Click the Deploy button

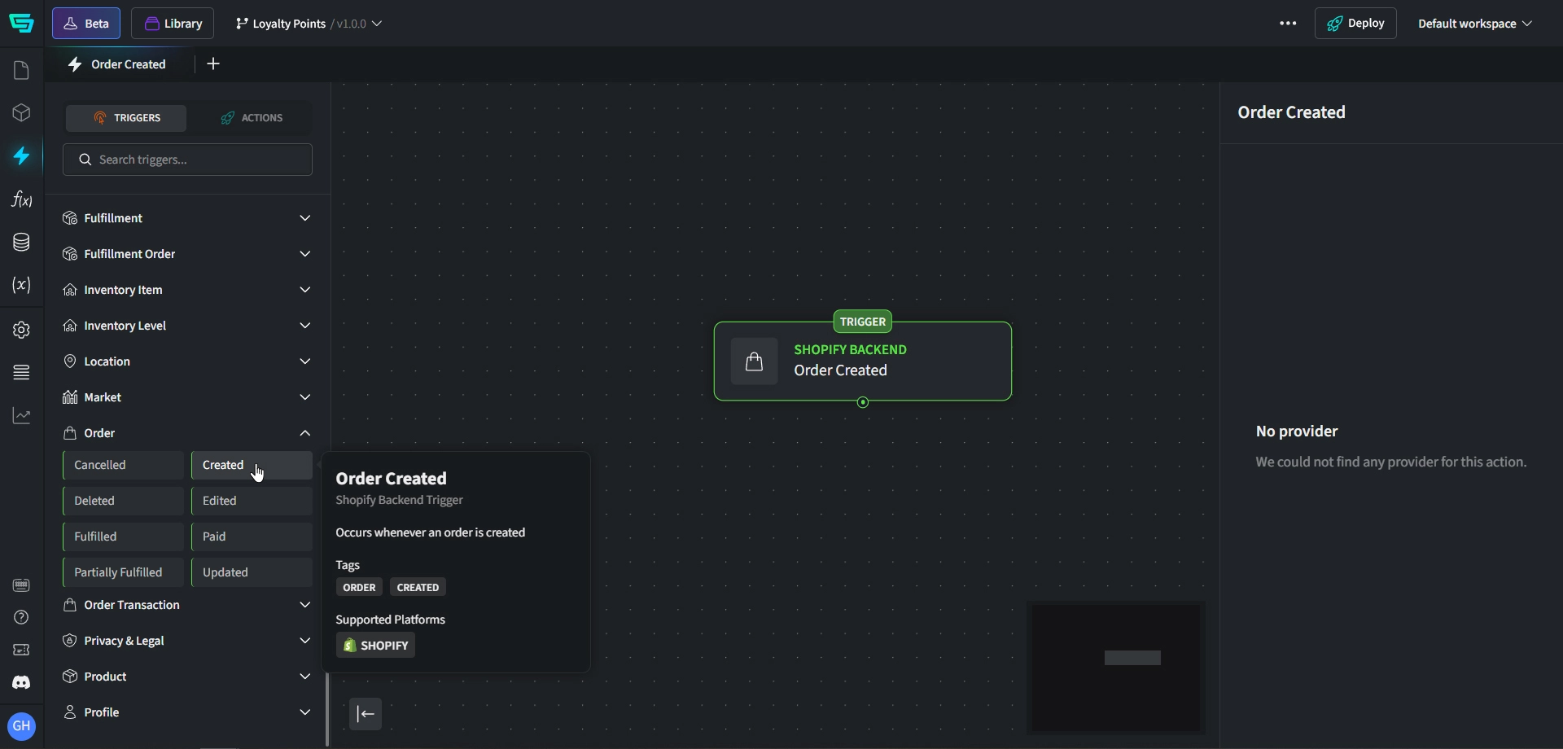click(x=1356, y=23)
